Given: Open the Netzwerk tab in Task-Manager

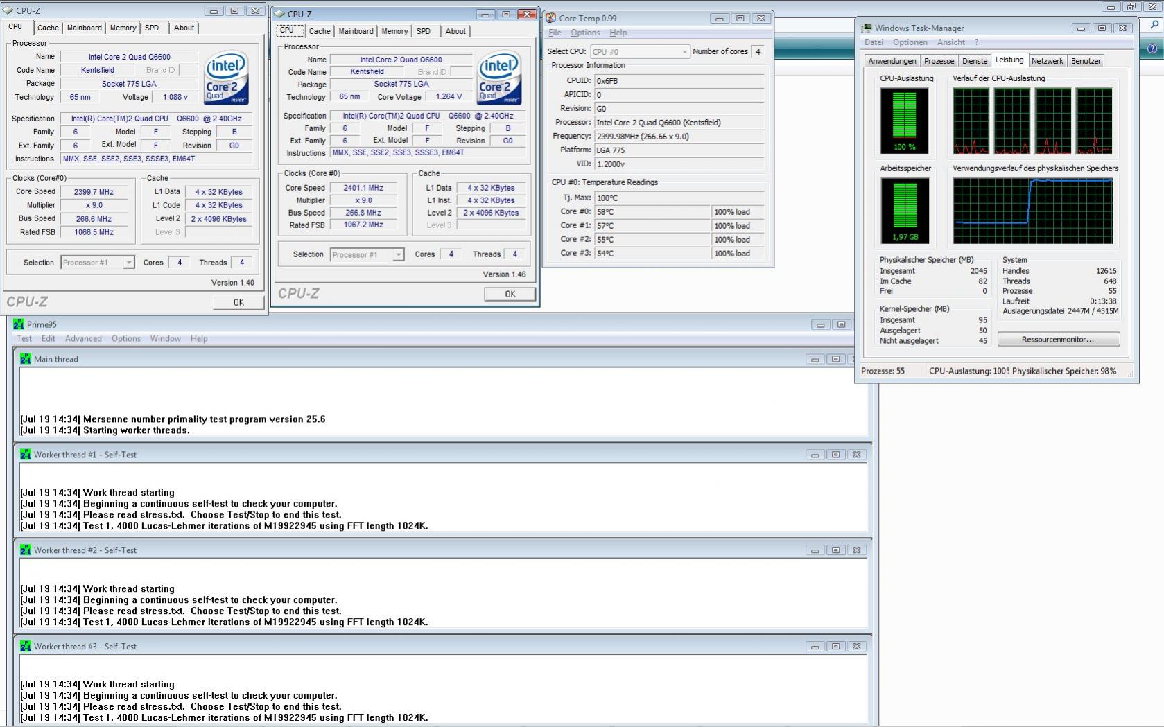Looking at the screenshot, I should click(x=1048, y=61).
